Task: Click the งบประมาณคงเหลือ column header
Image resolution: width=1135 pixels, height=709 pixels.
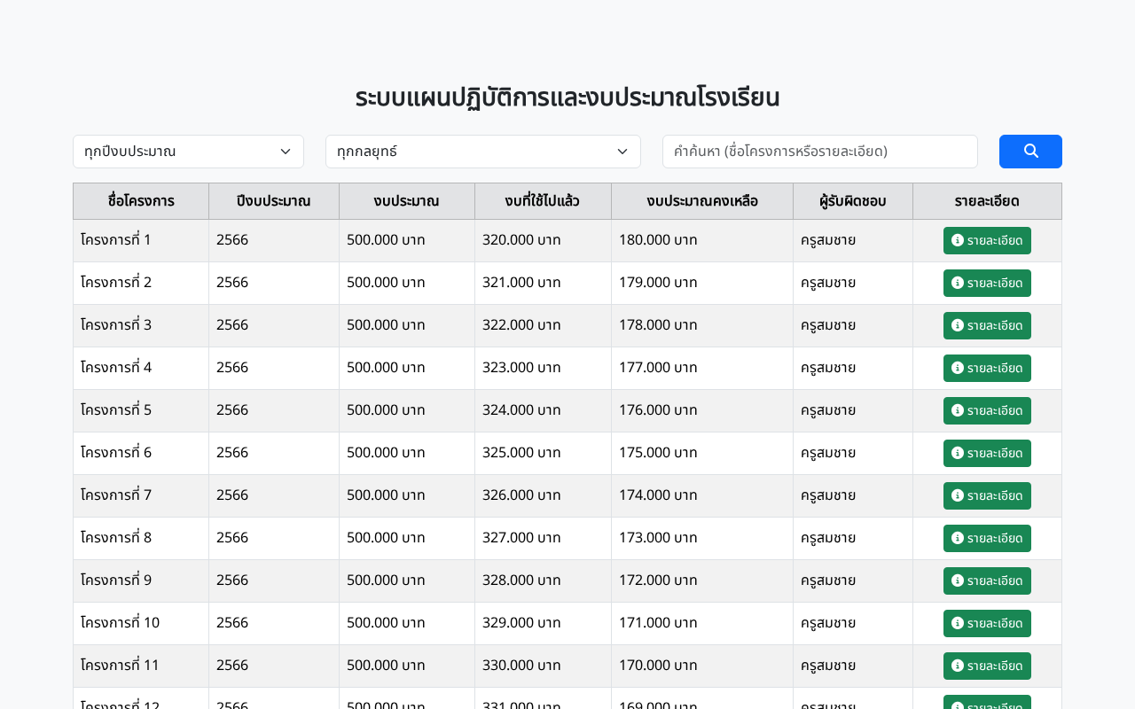Action: (x=702, y=201)
